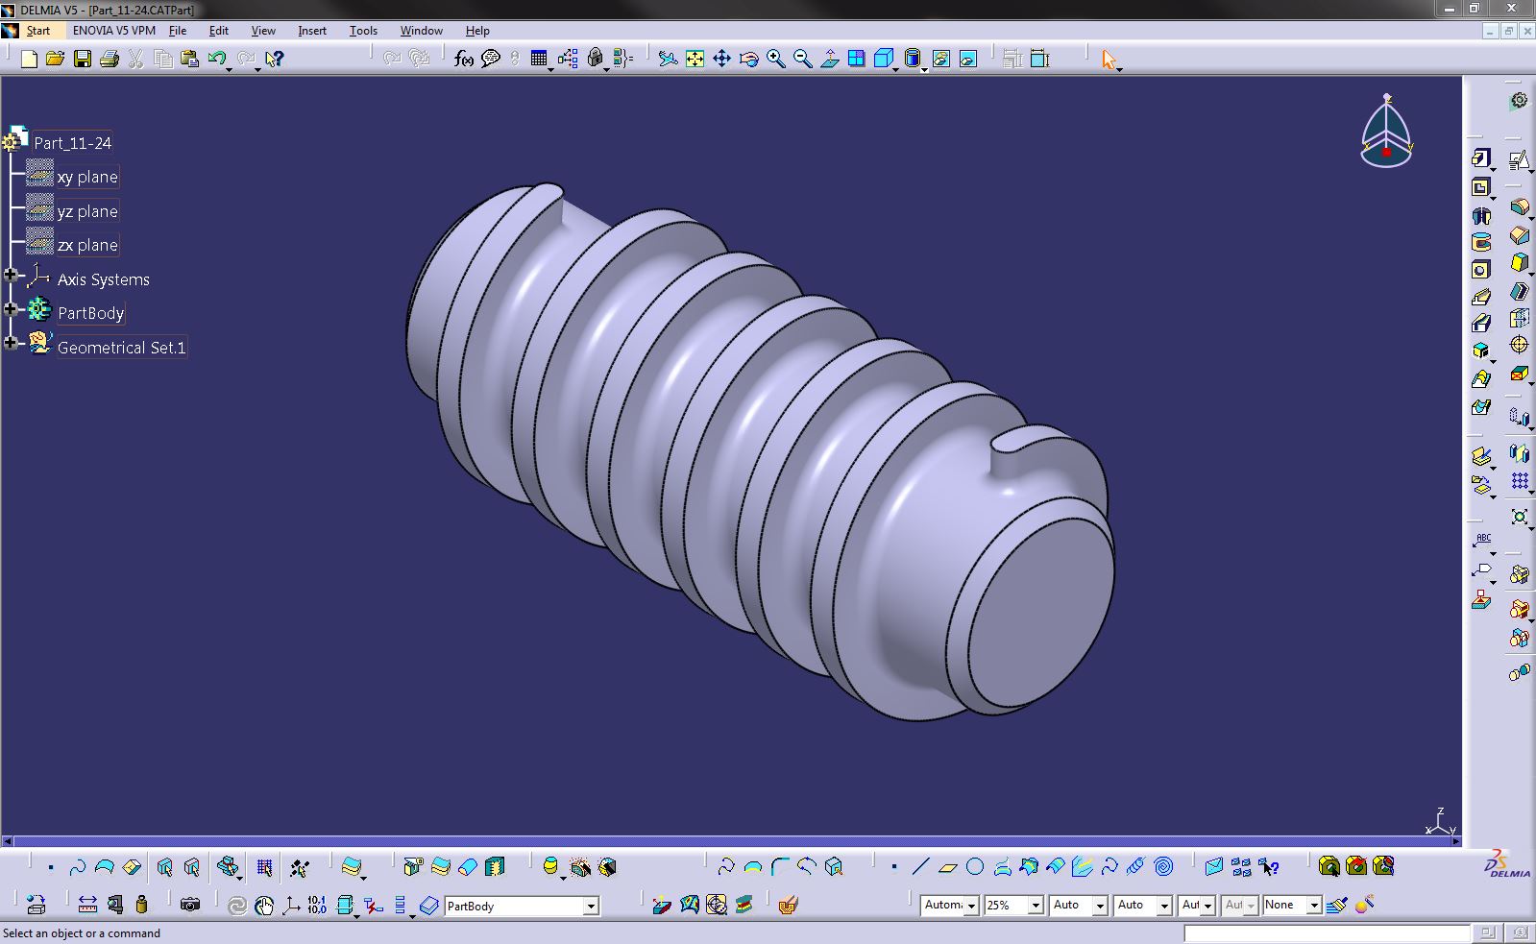Click the Fly mode airplane icon
The height and width of the screenshot is (944, 1536).
coord(668,59)
